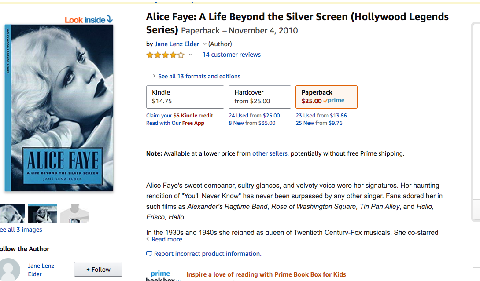This screenshot has height=281, width=480.
Task: Click the Alice Faye book cover
Action: [x=59, y=108]
